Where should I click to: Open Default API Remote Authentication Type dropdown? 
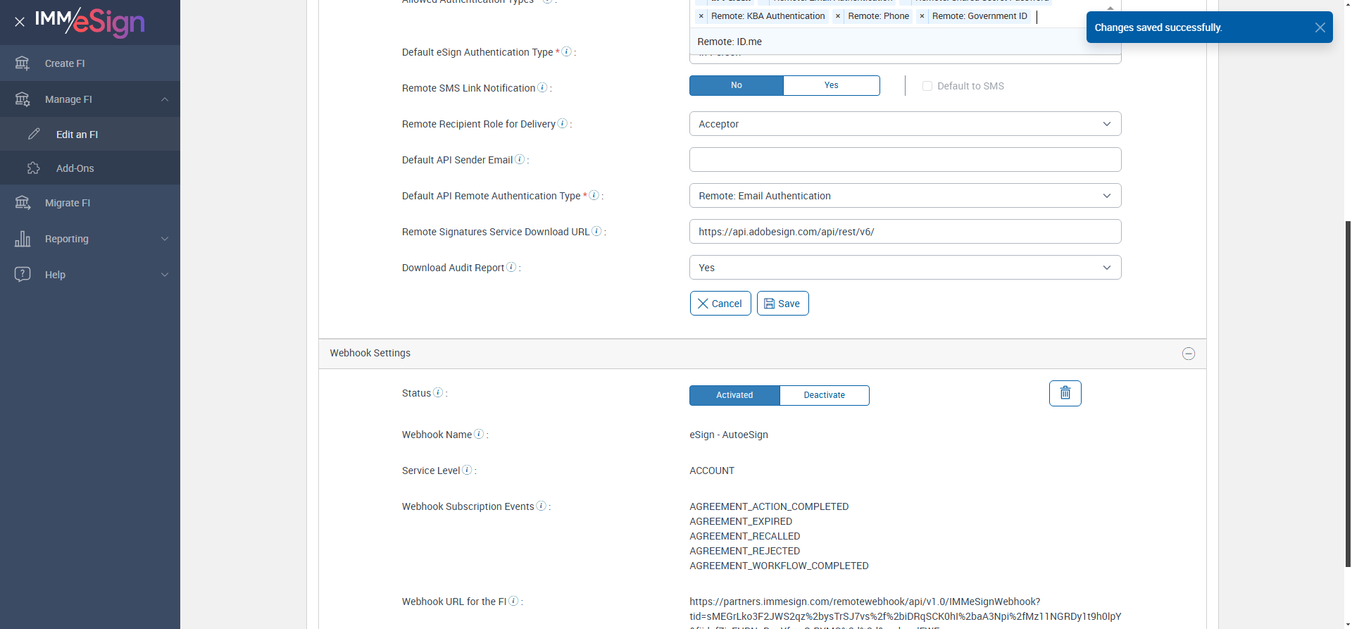905,196
